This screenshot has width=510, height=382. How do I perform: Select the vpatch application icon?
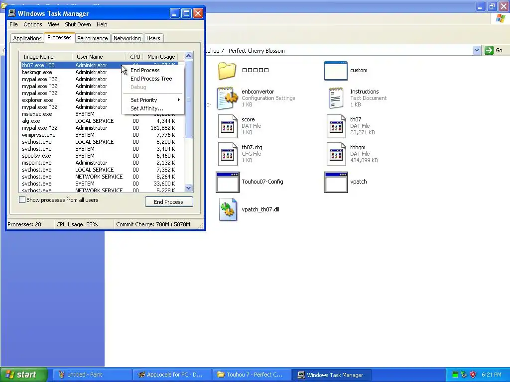point(336,182)
